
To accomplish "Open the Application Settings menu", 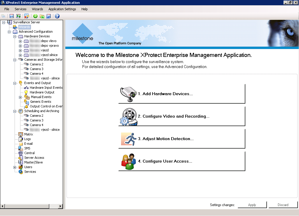I will 62,9.
